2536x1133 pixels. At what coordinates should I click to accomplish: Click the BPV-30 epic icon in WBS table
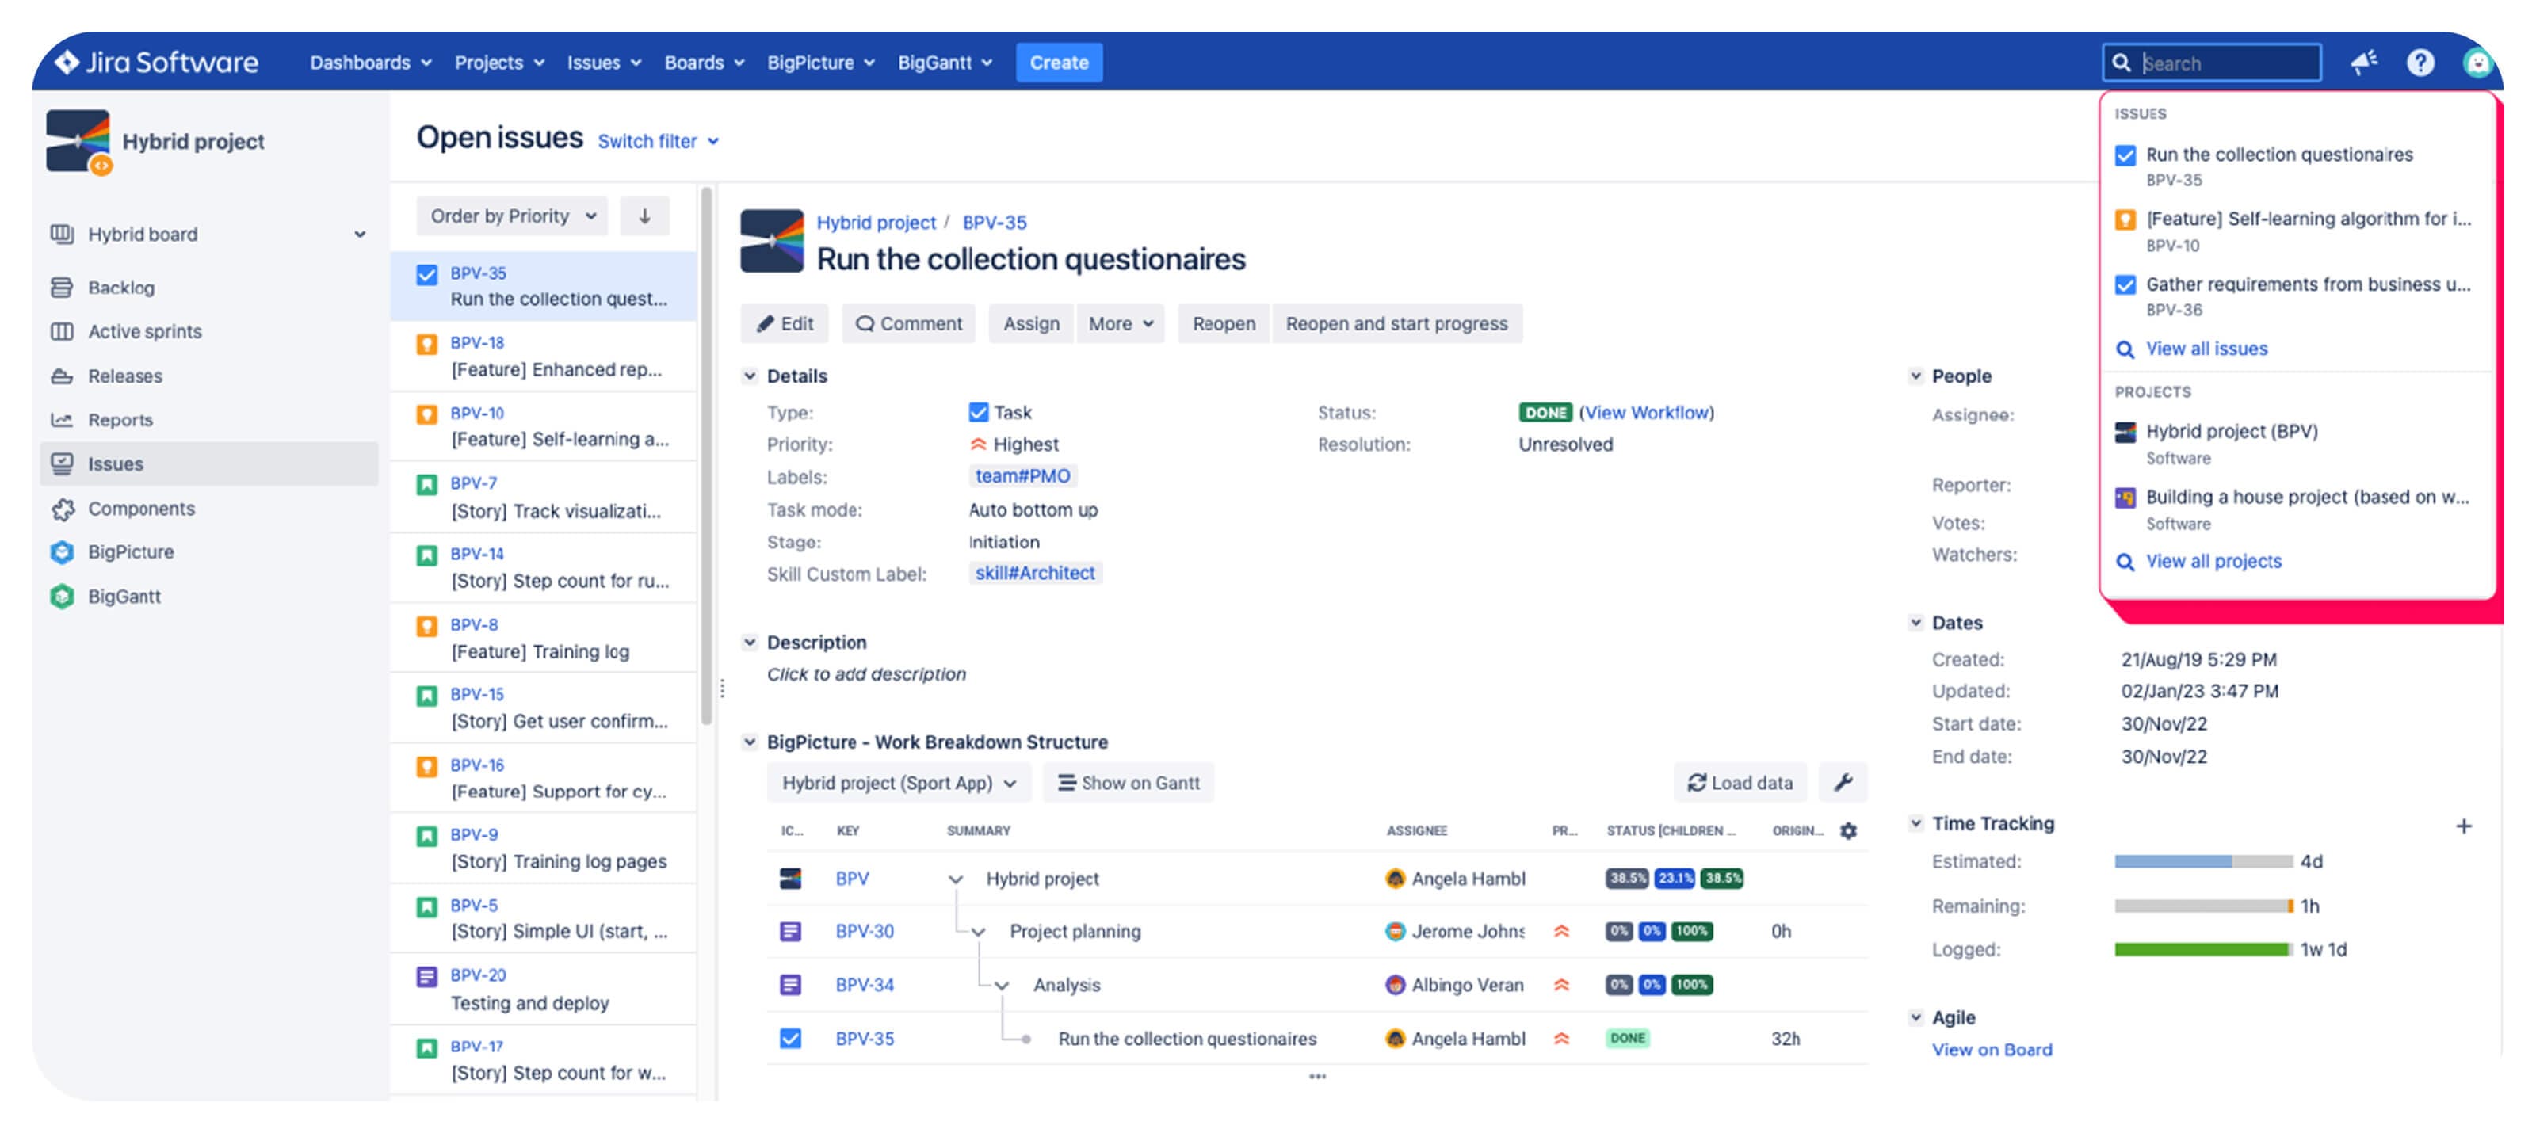point(789,931)
